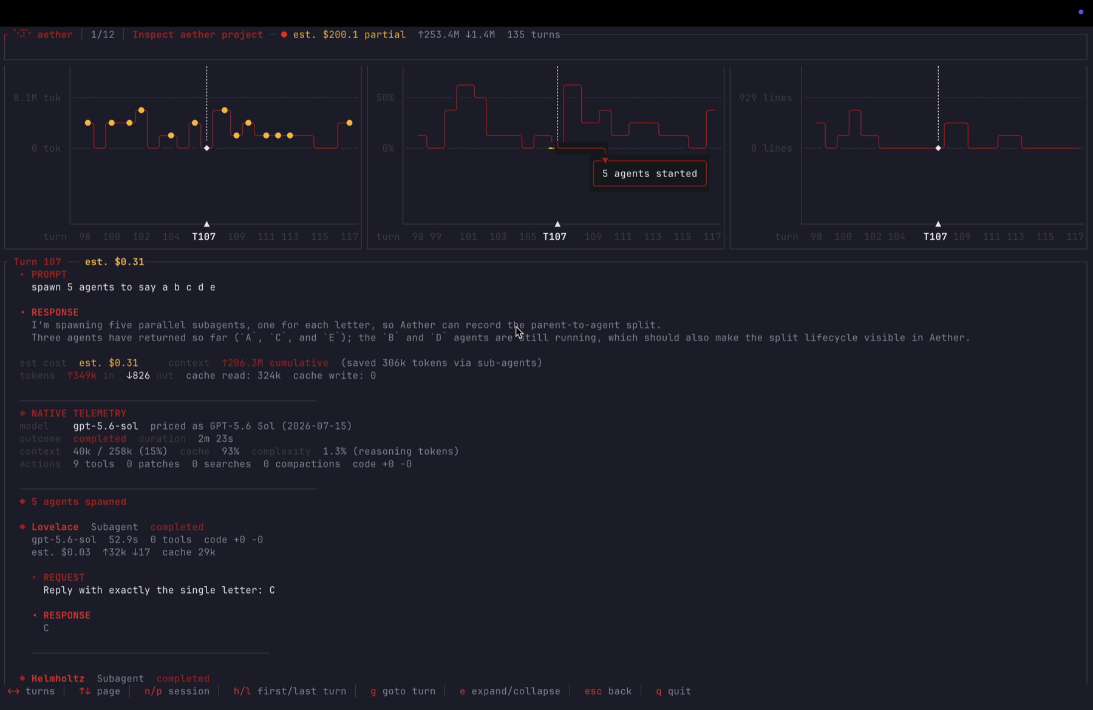Click the 'completed' outcome in native telemetry
This screenshot has height=710, width=1093.
coord(100,439)
